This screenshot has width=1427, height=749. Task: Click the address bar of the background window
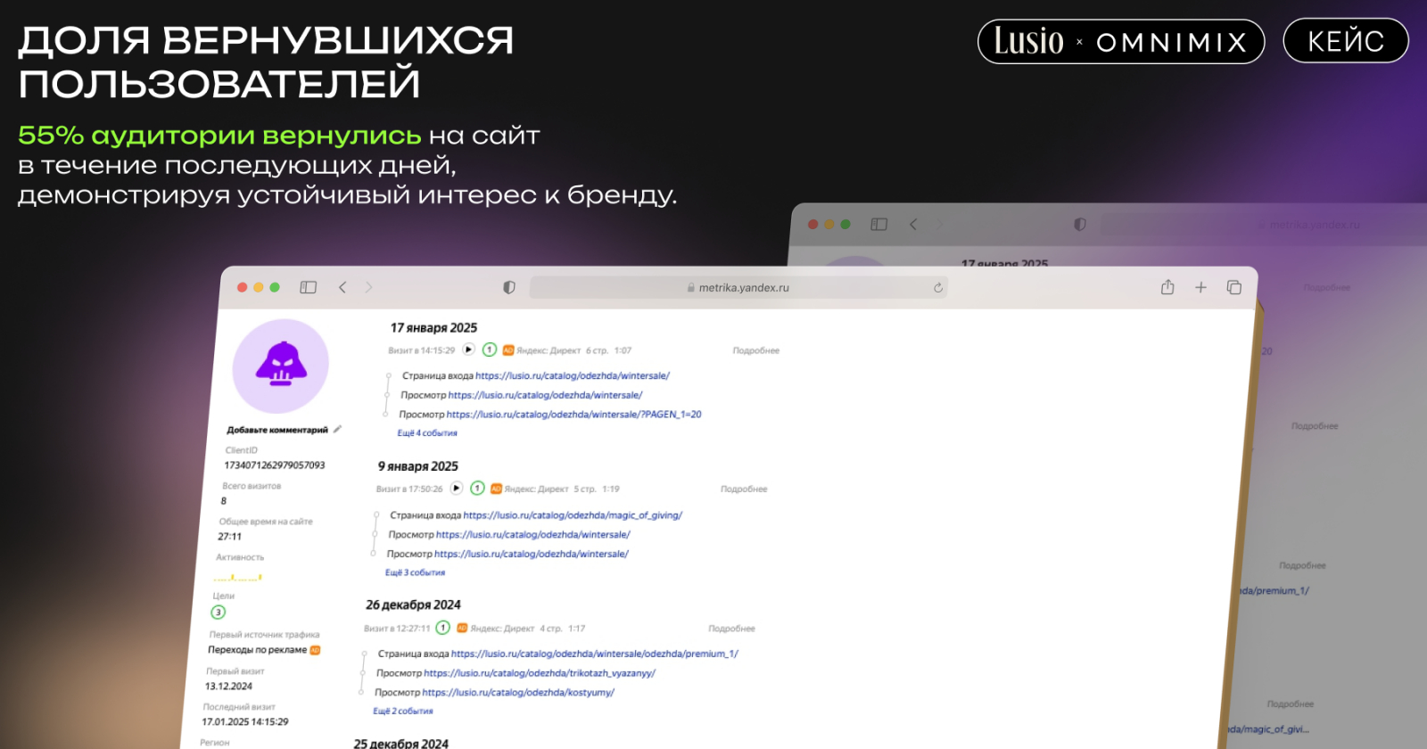pos(1265,225)
